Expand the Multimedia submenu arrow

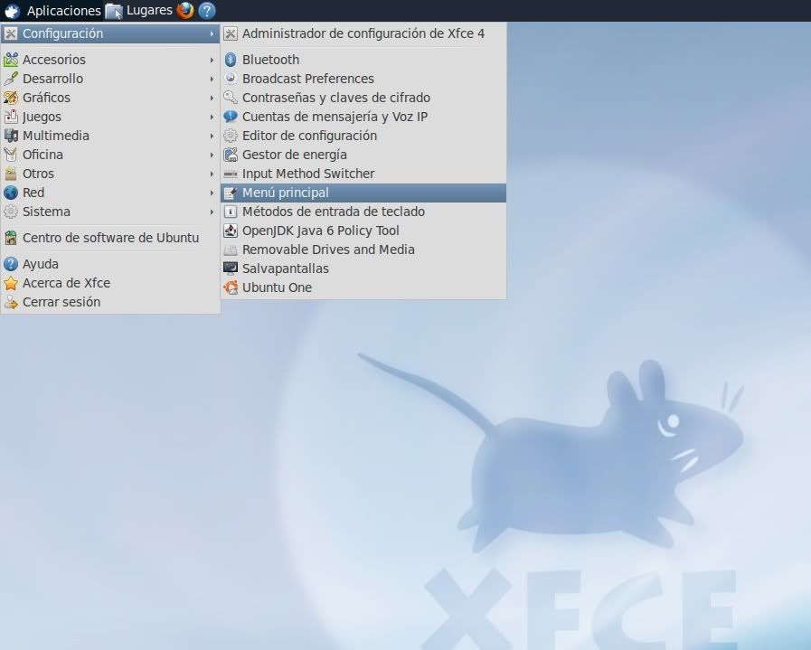212,136
